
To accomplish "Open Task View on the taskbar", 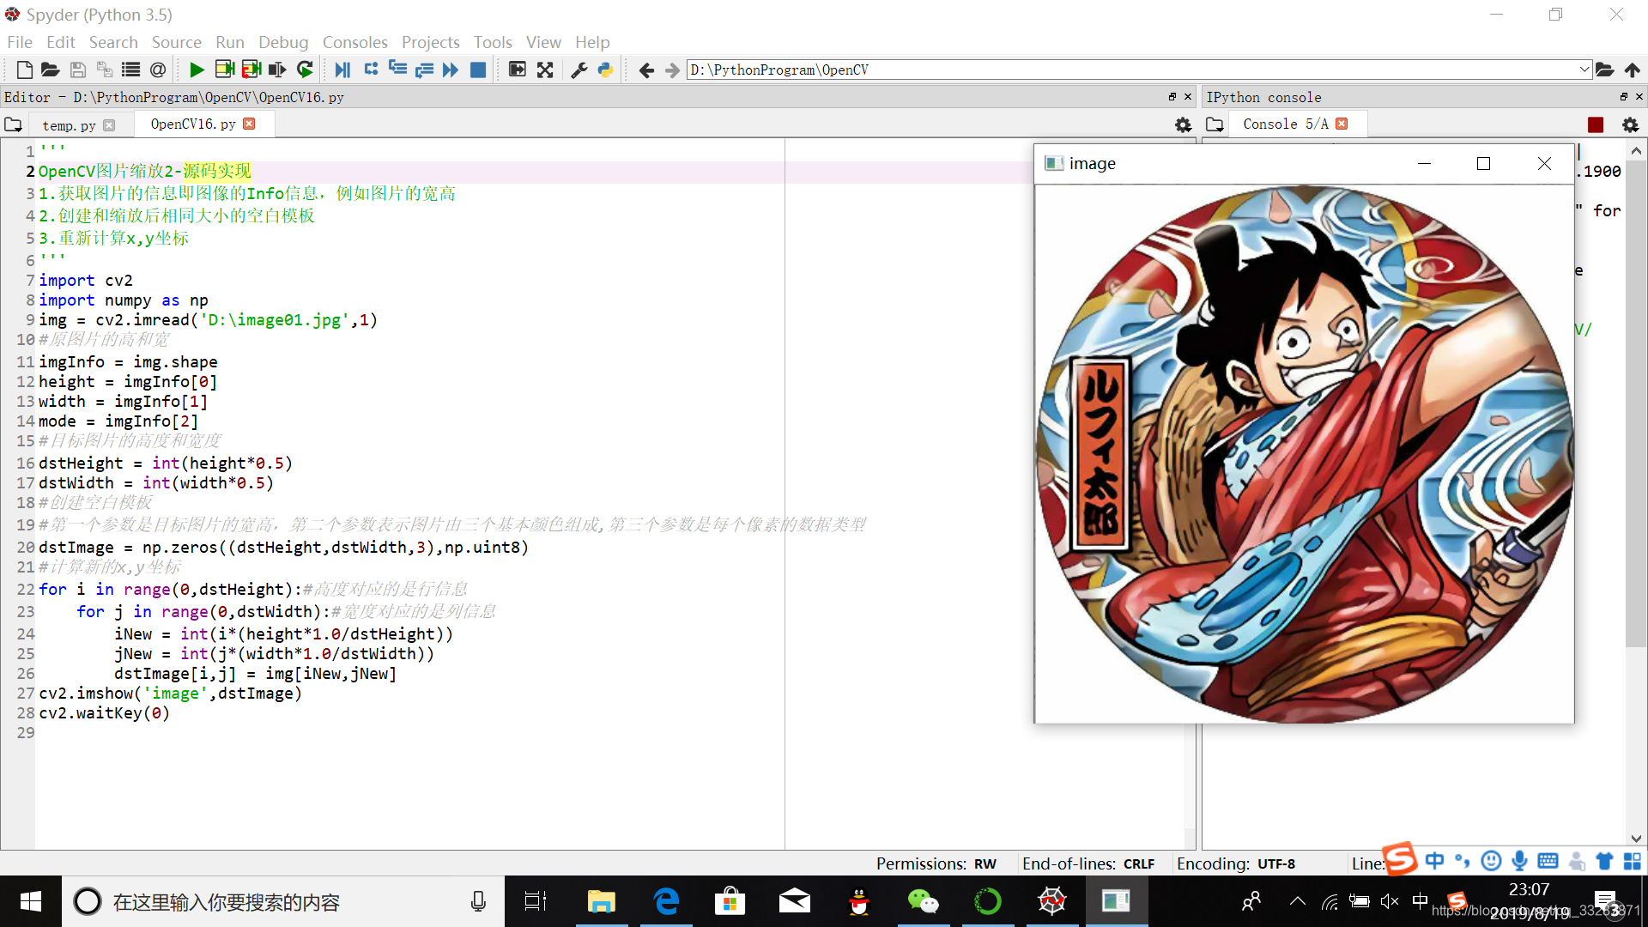I will point(536,901).
